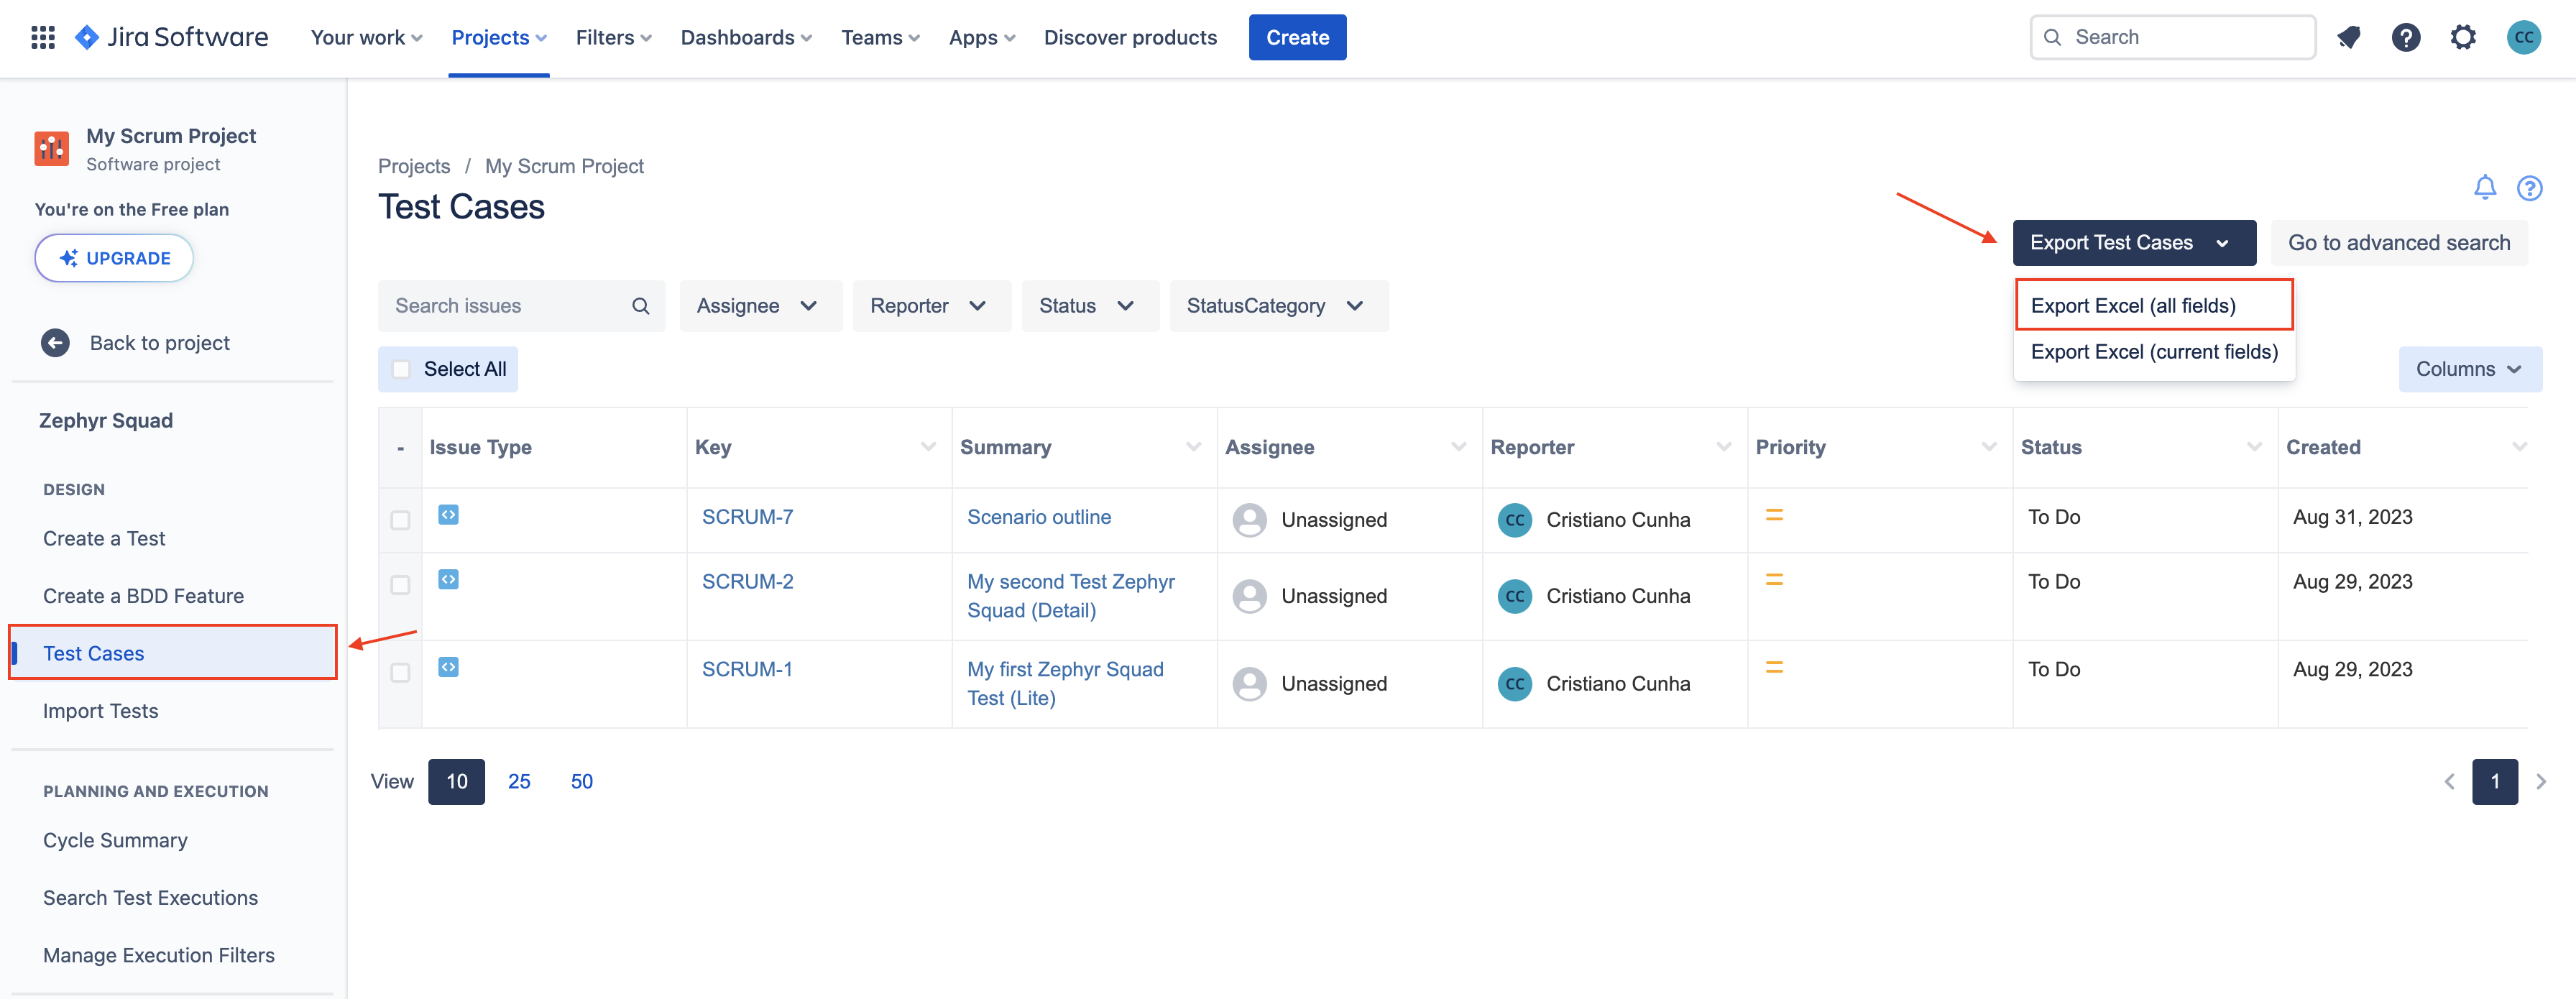
Task: Open the CC profile avatar menu
Action: point(2524,37)
